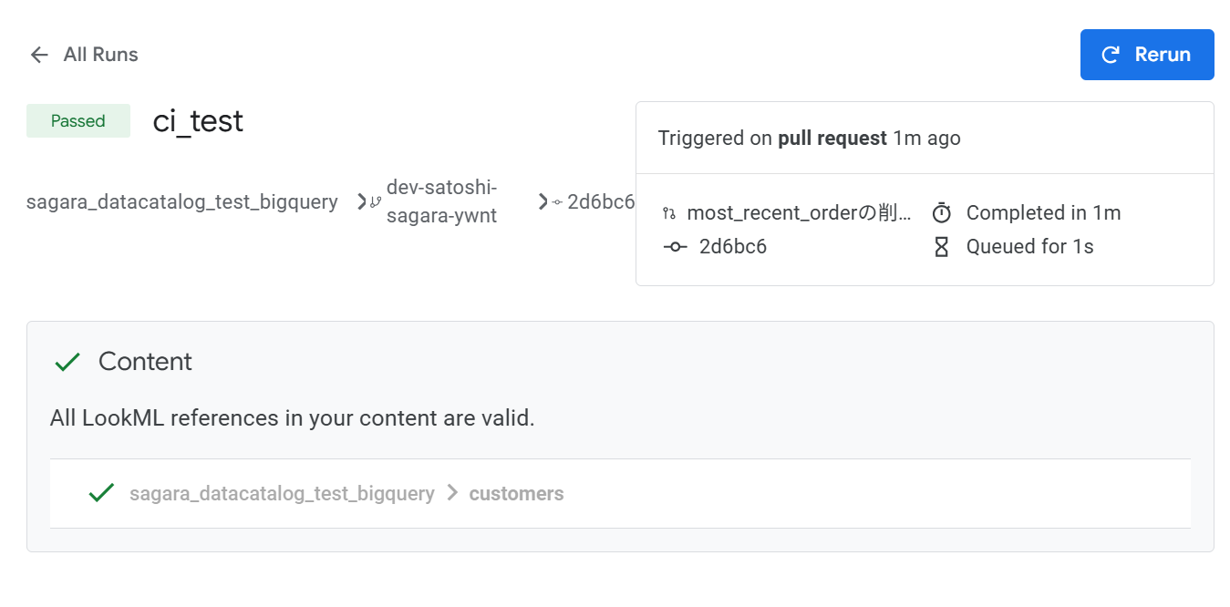Click the chevron after the project name breadcrumb
This screenshot has width=1230, height=607.
(x=361, y=201)
